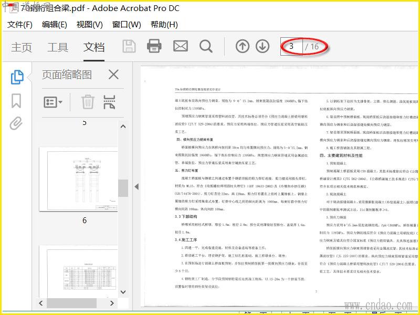Click horizontal scrollbar right arrow
This screenshot has height=315, width=420.
click(x=112, y=303)
